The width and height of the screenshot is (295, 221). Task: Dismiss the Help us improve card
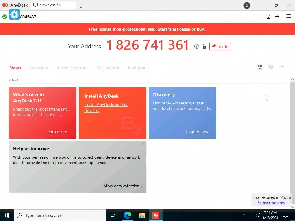[143, 144]
